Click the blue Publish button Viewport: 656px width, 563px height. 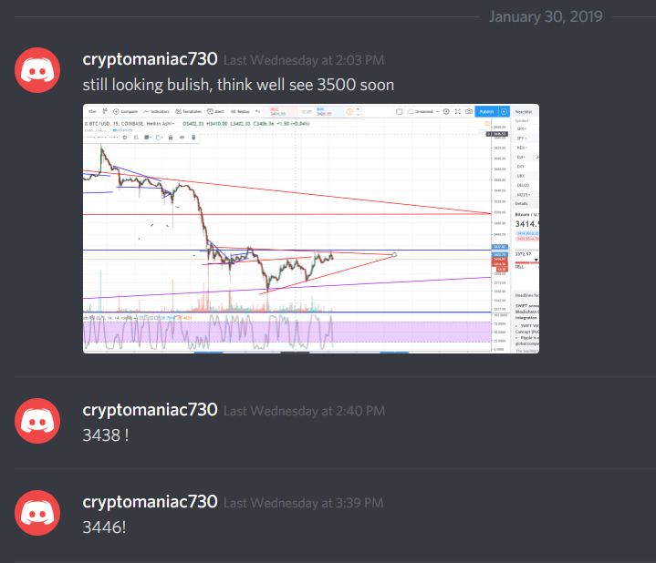[486, 111]
